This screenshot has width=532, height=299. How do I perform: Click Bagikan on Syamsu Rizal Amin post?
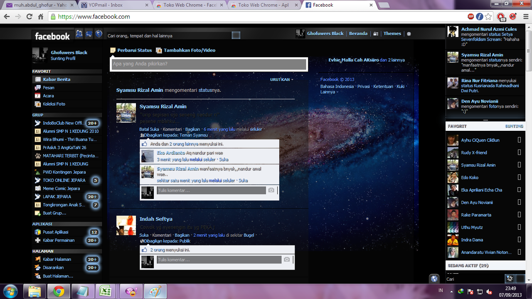pyautogui.click(x=192, y=129)
